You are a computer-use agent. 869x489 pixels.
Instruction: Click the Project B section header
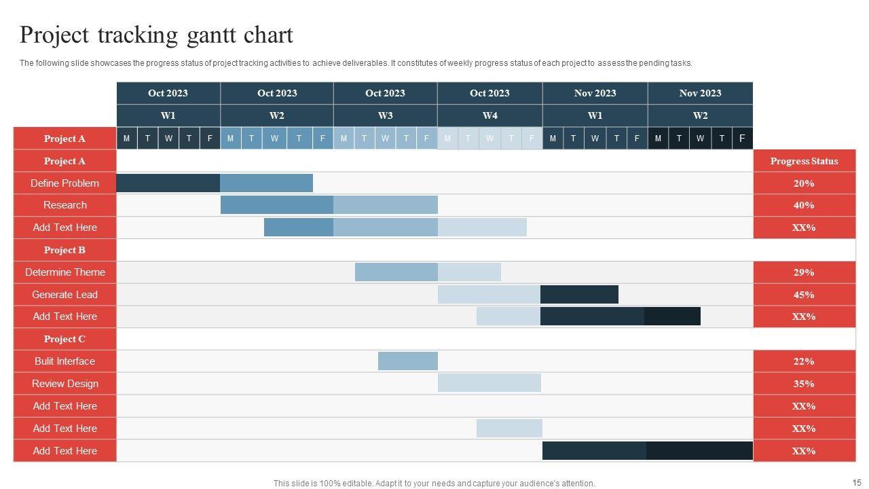64,250
